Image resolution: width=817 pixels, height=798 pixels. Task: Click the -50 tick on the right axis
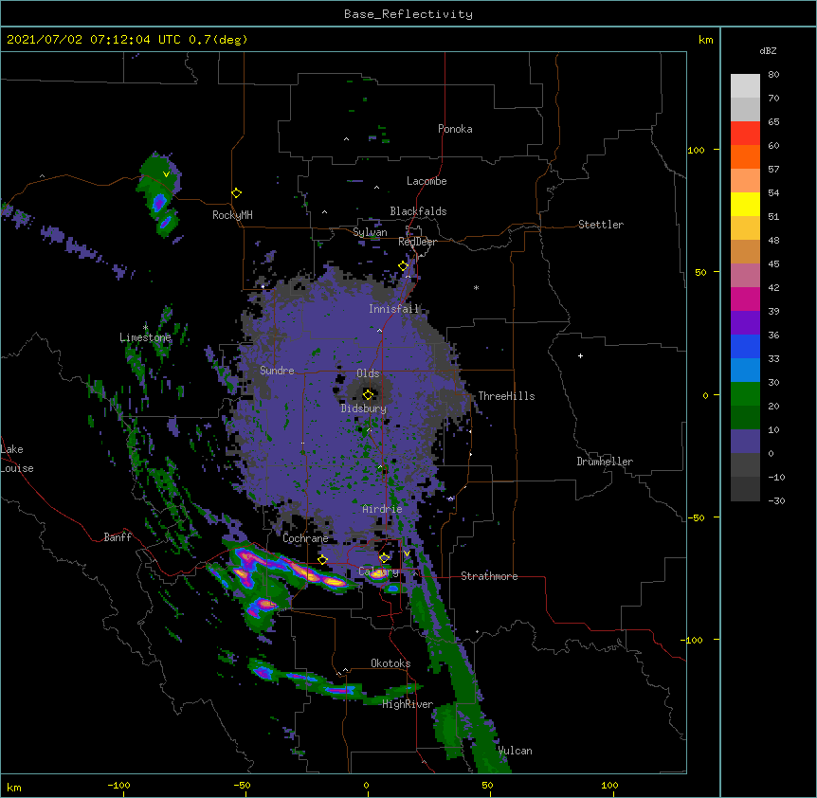tap(696, 517)
